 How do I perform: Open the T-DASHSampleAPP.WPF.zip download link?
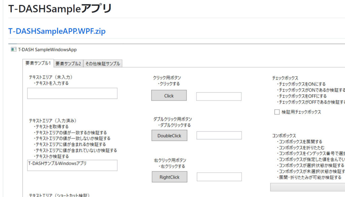tap(57, 31)
